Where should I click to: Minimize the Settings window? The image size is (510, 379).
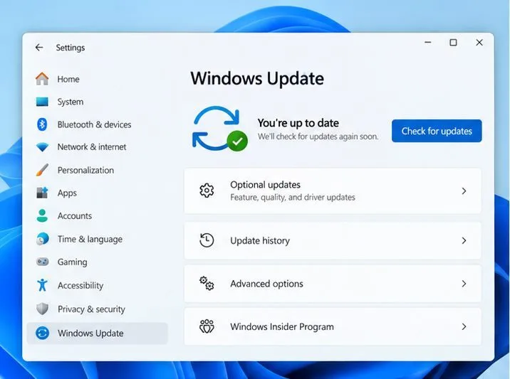428,42
